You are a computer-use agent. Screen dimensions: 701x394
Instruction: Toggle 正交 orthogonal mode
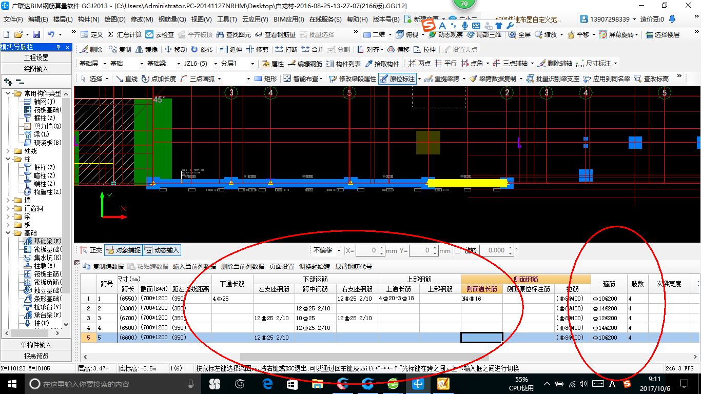[x=91, y=250]
